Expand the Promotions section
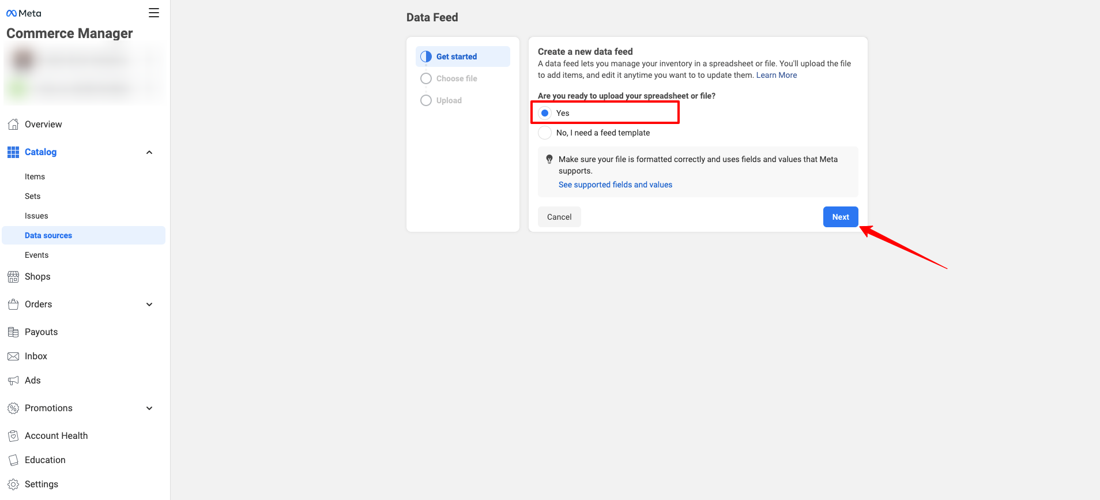The height and width of the screenshot is (500, 1100). click(x=149, y=408)
